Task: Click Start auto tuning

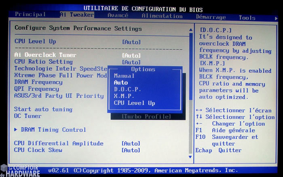Action: pyautogui.click(x=43, y=110)
